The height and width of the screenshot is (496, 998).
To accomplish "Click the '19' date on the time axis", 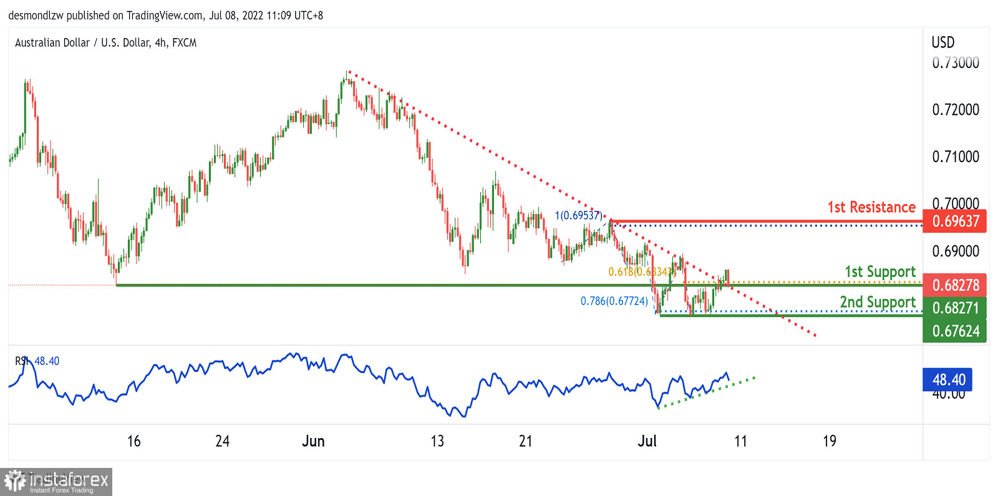I will coord(829,441).
